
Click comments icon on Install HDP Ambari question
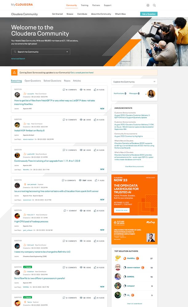pyautogui.click(x=64, y=120)
